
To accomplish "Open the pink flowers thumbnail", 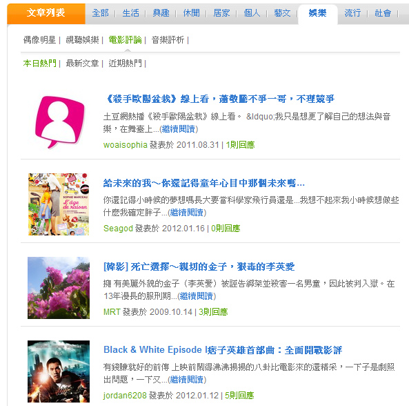I will tap(59, 288).
